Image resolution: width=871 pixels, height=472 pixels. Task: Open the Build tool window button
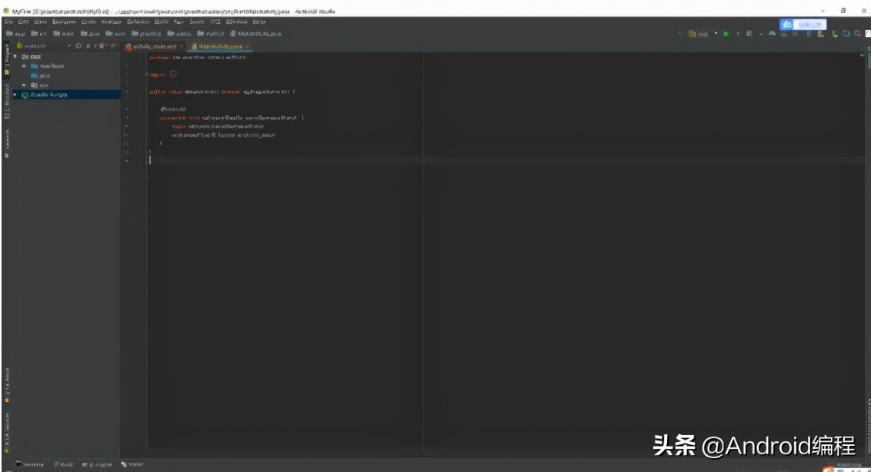[63, 464]
